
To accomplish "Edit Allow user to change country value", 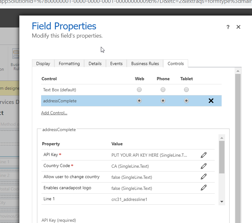I will tap(204, 177).
